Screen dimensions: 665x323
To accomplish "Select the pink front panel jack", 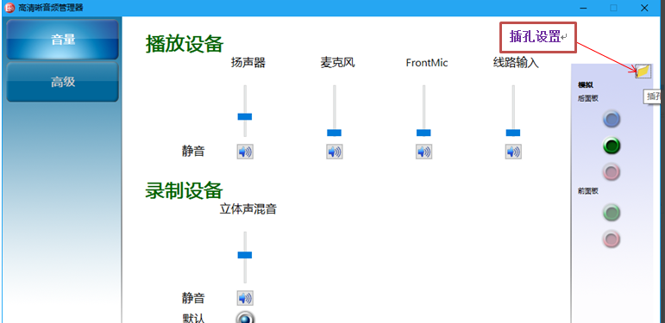I will 612,239.
